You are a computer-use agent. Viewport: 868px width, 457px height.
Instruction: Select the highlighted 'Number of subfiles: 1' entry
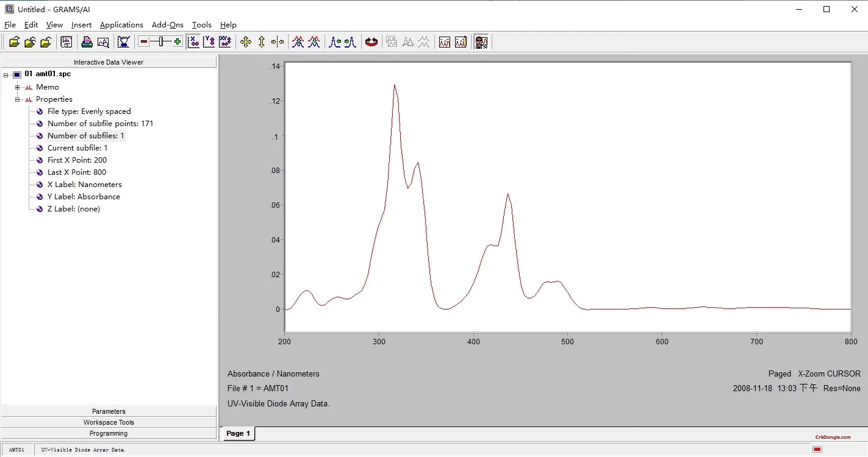coord(85,135)
